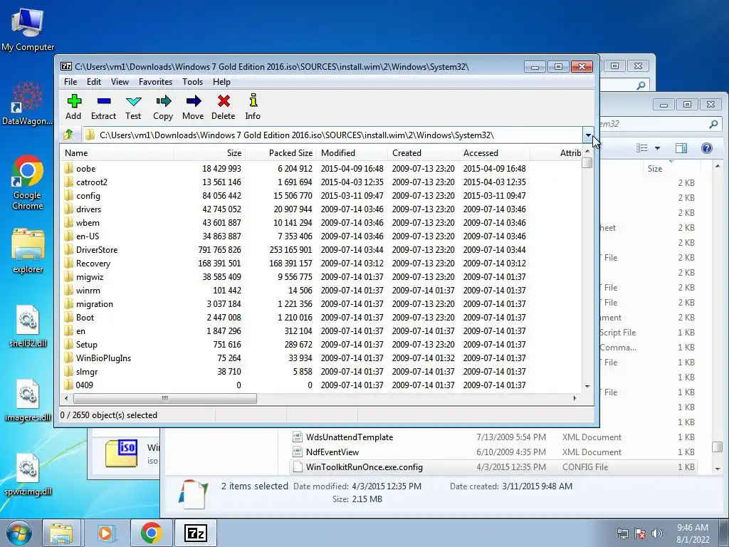The width and height of the screenshot is (729, 547).
Task: Open the Favorites menu
Action: pyautogui.click(x=155, y=82)
